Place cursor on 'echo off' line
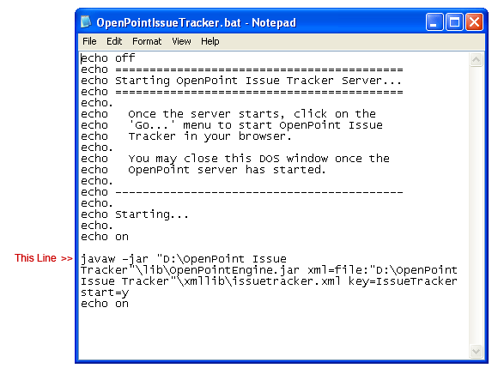This screenshot has width=498, height=374. pos(108,58)
